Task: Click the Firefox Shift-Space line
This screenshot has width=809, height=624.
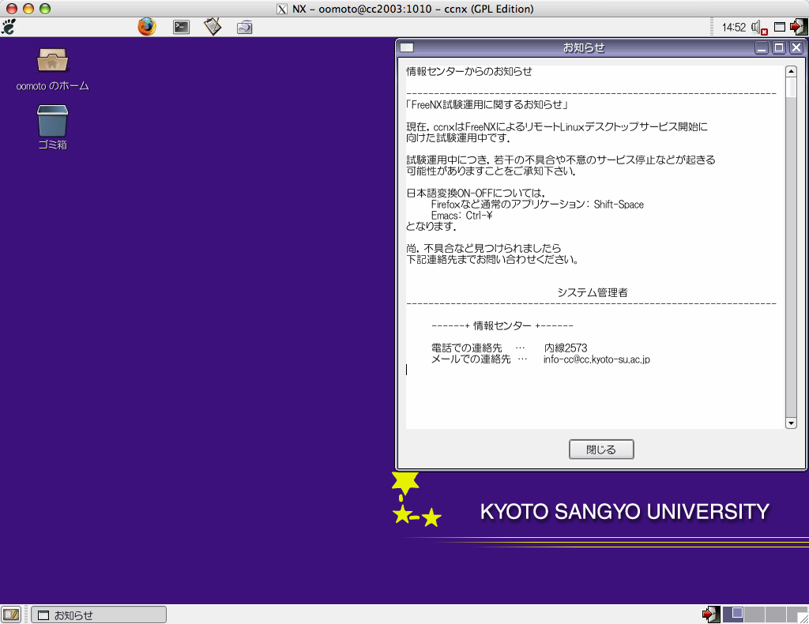Action: (x=537, y=205)
